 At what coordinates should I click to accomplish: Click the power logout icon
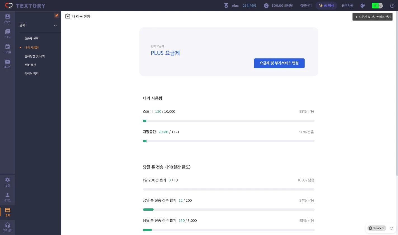[392, 6]
